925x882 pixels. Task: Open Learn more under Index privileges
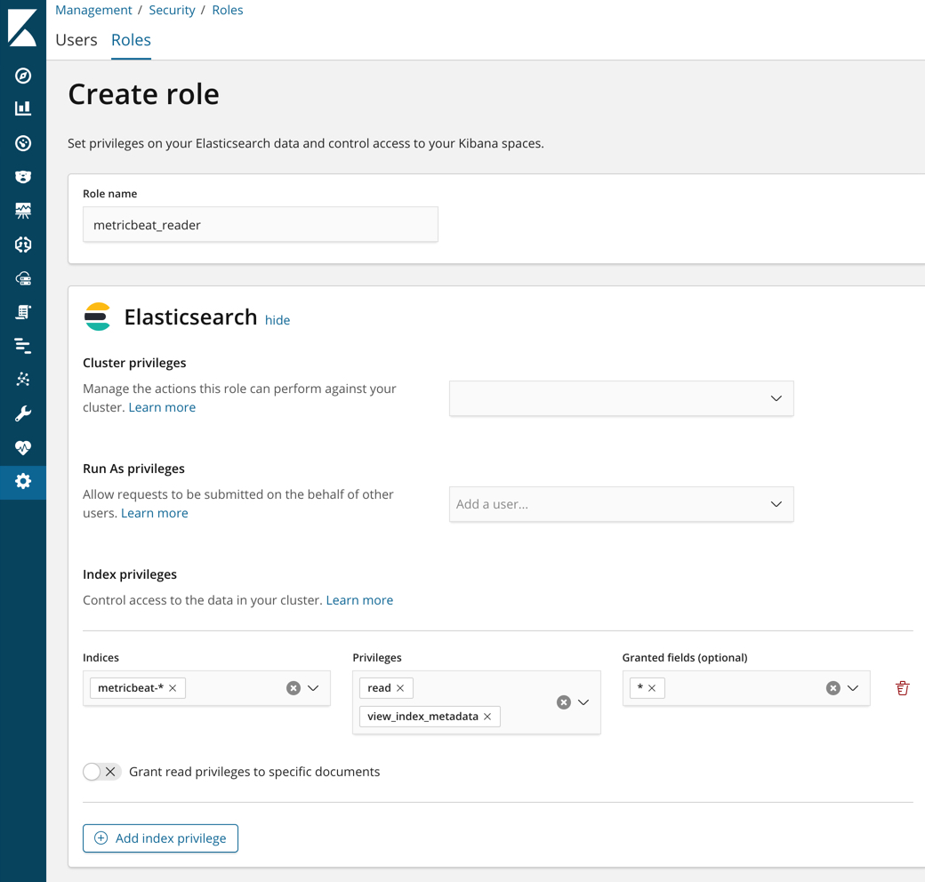pyautogui.click(x=359, y=600)
